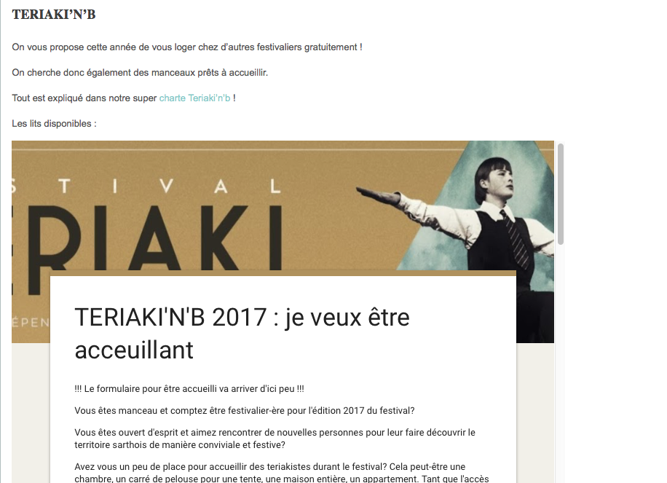
Task: Click the 'formulaire pour être accueilli' notice
Action: (x=189, y=389)
